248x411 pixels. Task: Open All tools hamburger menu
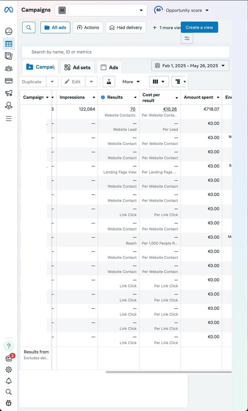9,118
